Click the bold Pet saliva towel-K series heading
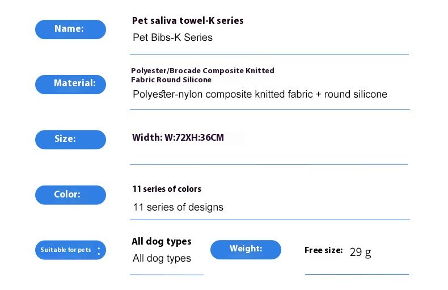The image size is (448, 290). tap(188, 21)
